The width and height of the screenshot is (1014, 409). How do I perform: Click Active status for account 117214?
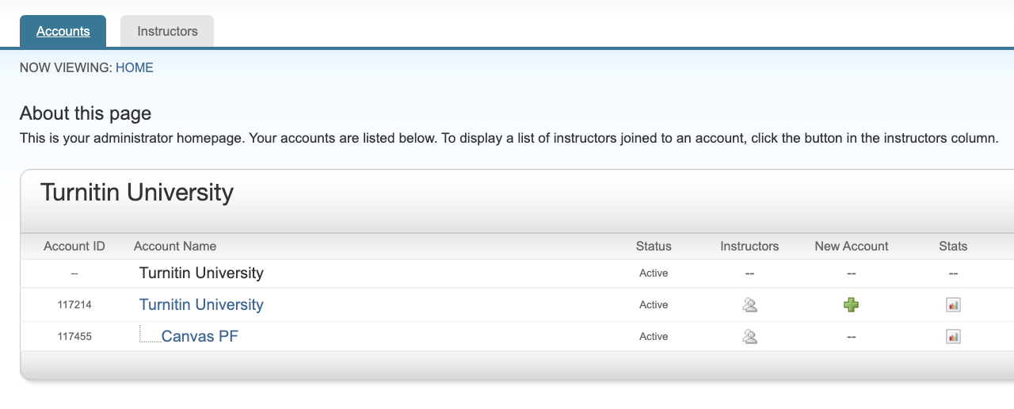coord(654,305)
